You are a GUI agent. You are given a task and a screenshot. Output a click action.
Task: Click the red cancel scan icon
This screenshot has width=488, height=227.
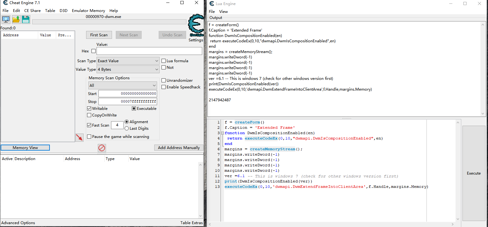tap(102, 147)
